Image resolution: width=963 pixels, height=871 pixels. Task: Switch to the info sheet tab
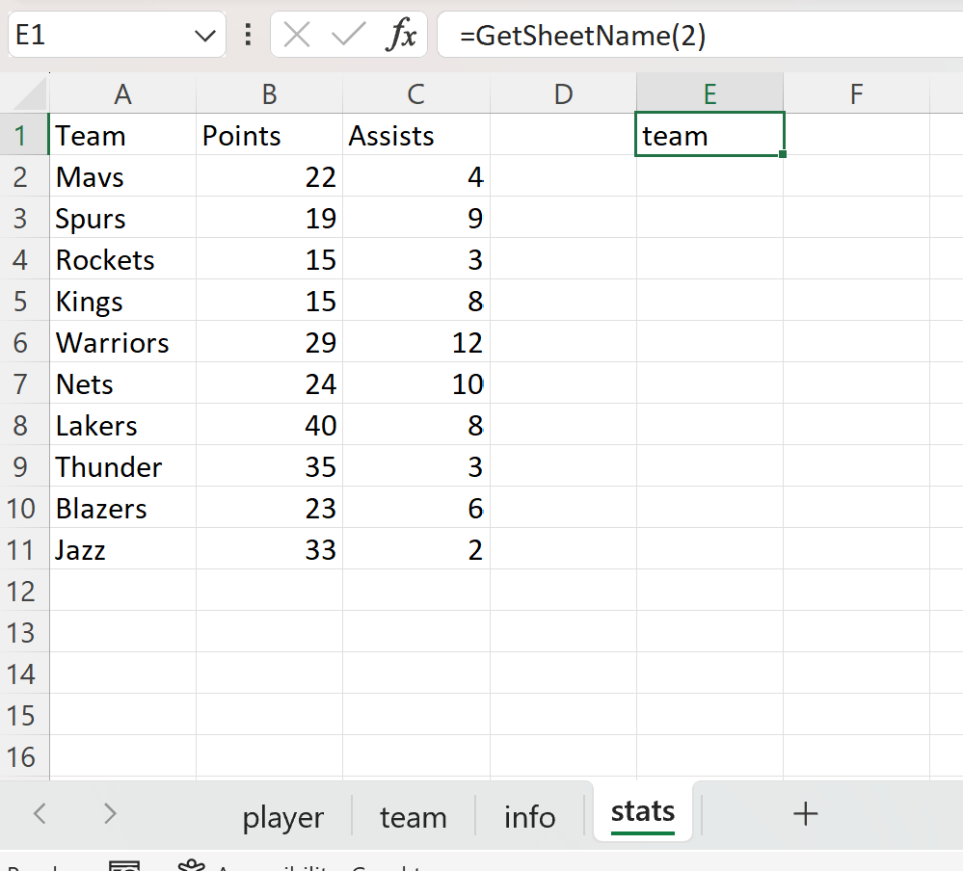pyautogui.click(x=529, y=816)
